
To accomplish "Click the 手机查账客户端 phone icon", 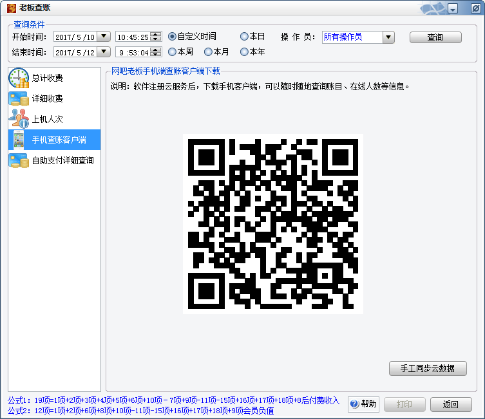I will click(19, 140).
